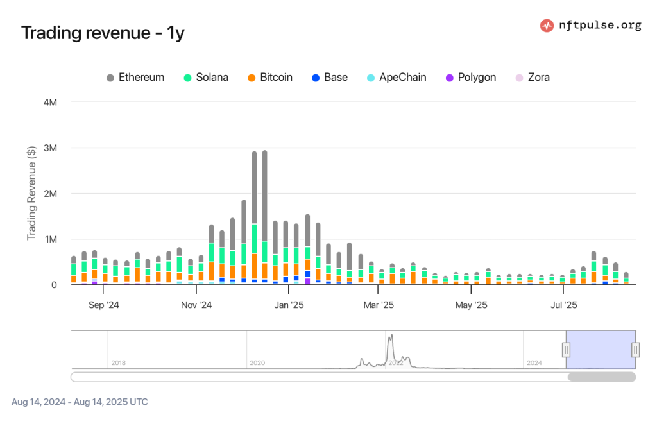The width and height of the screenshot is (657, 426).
Task: Toggle the Zora legend entry
Action: point(533,78)
